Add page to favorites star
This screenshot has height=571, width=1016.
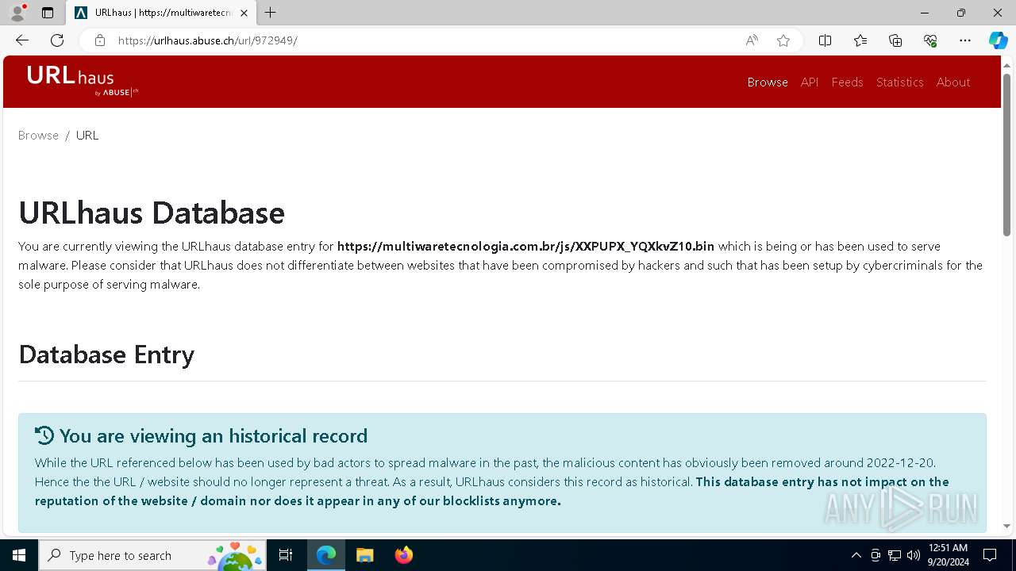coord(783,40)
